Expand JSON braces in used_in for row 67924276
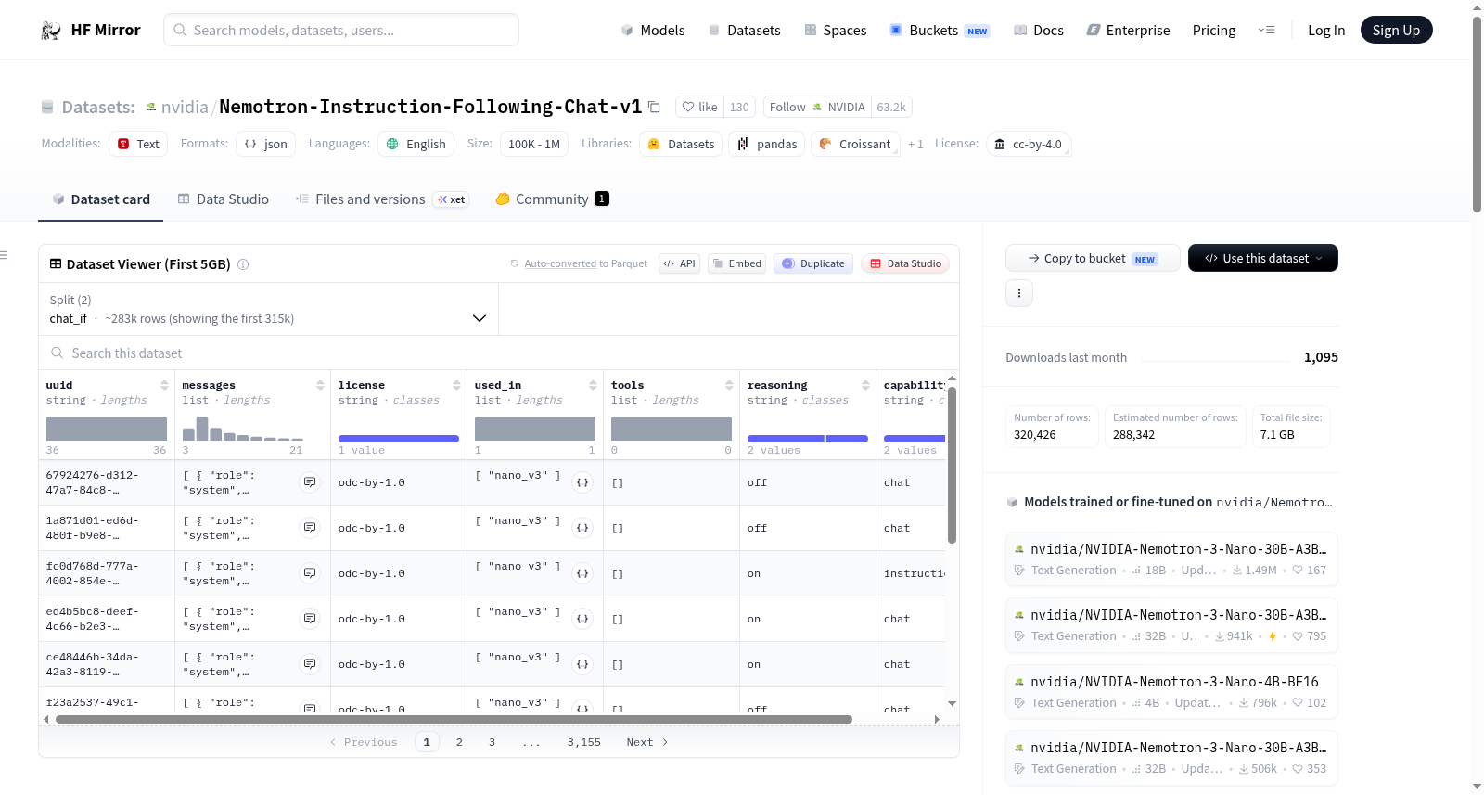 pos(582,482)
